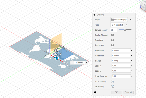The image size is (146, 98).
Task: Open the Y Distance dropdown arrow
Action: 132,56
